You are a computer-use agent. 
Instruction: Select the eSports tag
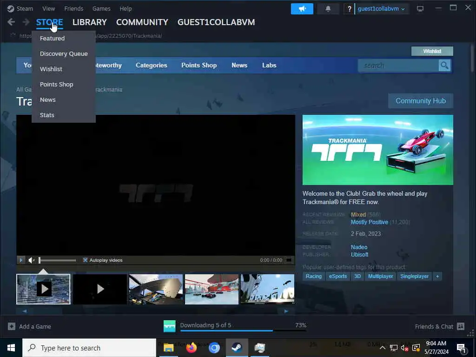coord(338,276)
